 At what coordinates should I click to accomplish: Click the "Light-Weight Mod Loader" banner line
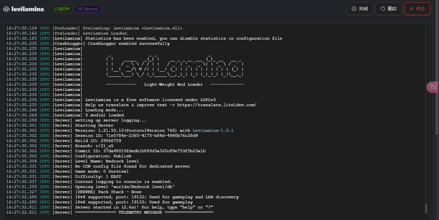pyautogui.click(x=125, y=84)
